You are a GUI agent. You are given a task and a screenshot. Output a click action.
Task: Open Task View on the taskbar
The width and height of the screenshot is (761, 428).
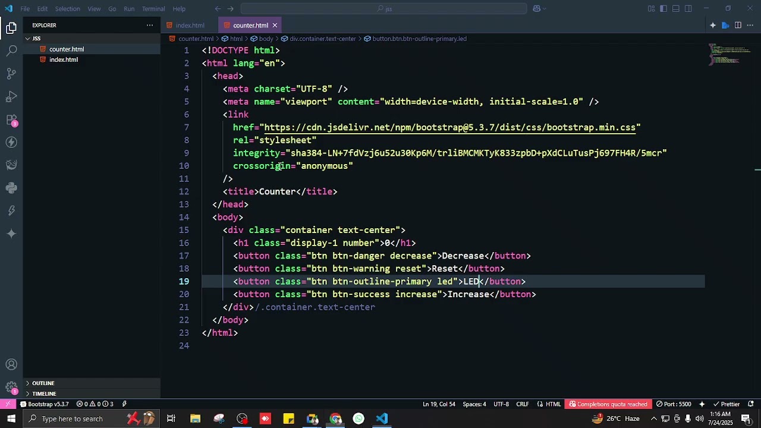(x=171, y=418)
